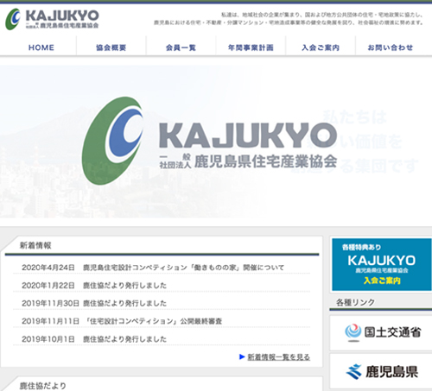Click the 国土交通省 logo icon
The height and width of the screenshot is (391, 432).
[353, 332]
